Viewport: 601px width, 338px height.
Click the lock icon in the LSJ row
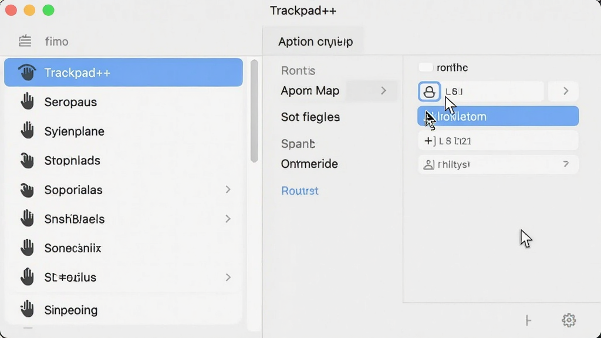(x=429, y=92)
